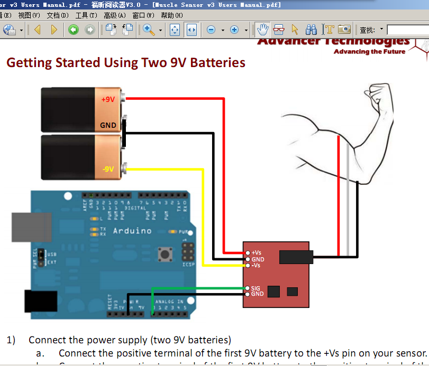Click the snapshot camera tool
The height and width of the screenshot is (366, 429).
[344, 29]
